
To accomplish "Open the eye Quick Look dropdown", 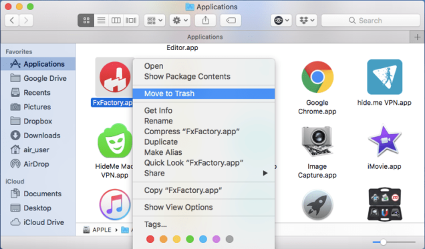I will click(x=281, y=20).
